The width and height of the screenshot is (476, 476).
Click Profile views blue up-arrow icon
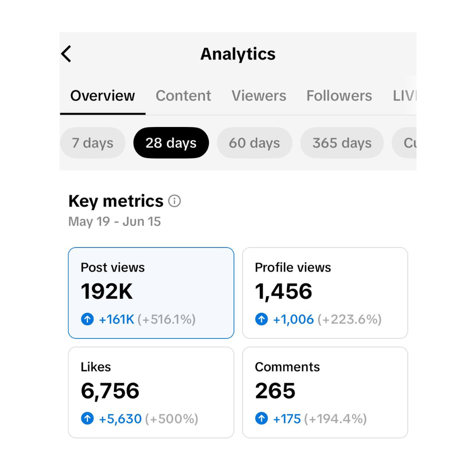click(x=261, y=319)
